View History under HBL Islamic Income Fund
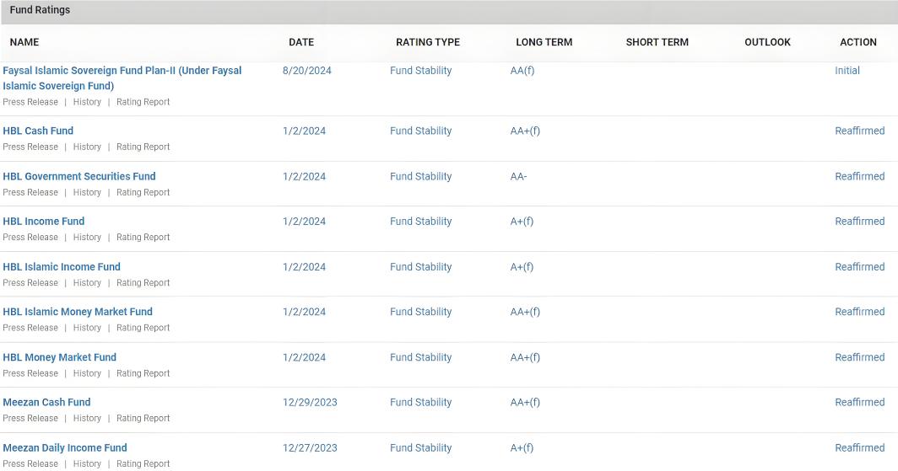 pos(87,283)
